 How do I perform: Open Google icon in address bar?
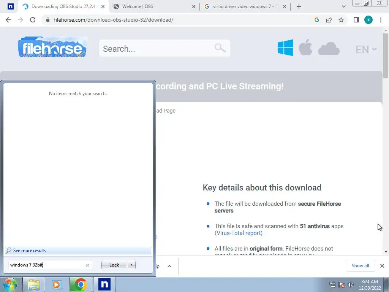[x=316, y=20]
